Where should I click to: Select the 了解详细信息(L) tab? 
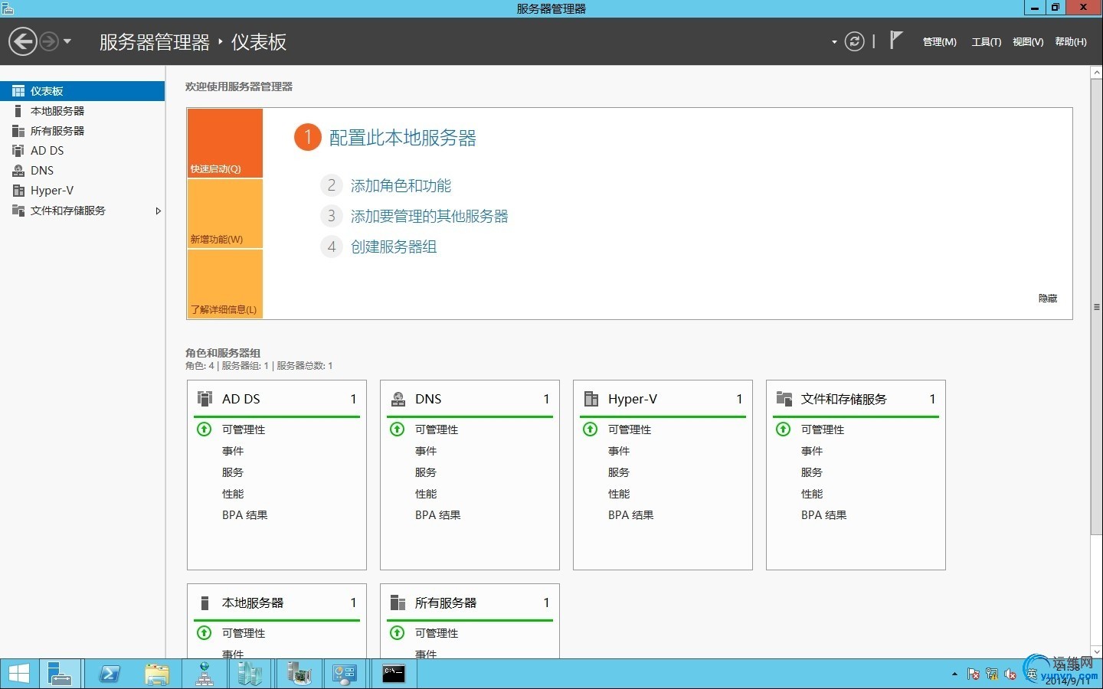(x=225, y=284)
